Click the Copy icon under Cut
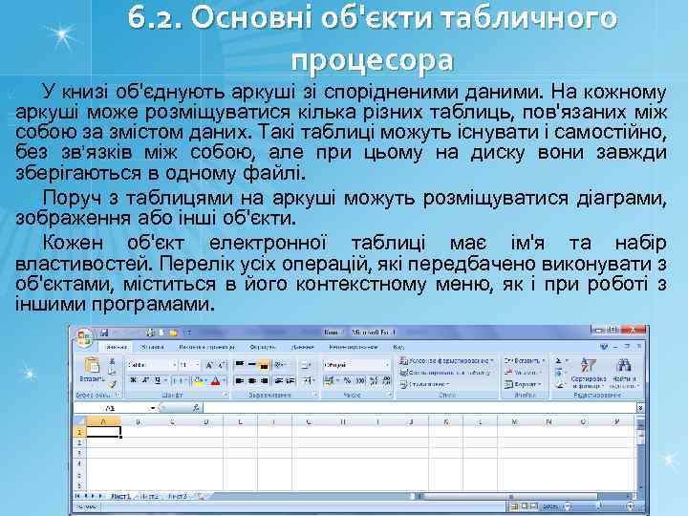Image resolution: width=688 pixels, height=516 pixels. tap(113, 372)
